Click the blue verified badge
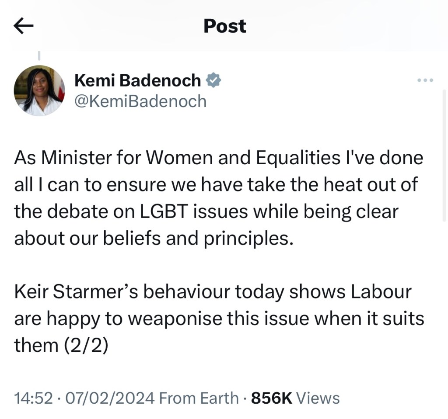The image size is (448, 419). pos(213,81)
